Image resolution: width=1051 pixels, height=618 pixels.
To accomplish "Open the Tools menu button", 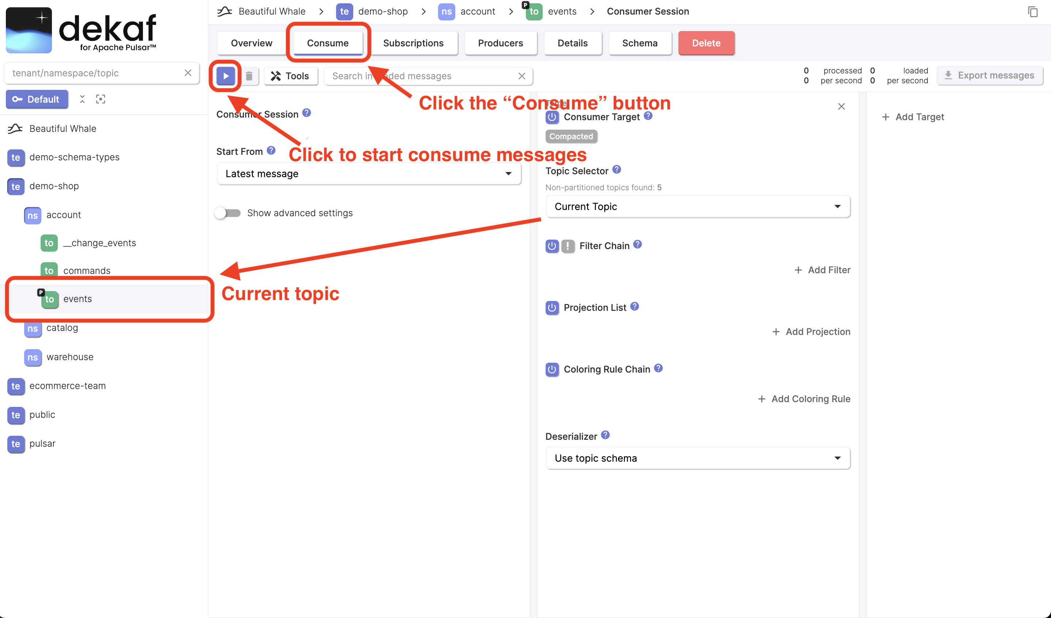I will click(x=291, y=76).
